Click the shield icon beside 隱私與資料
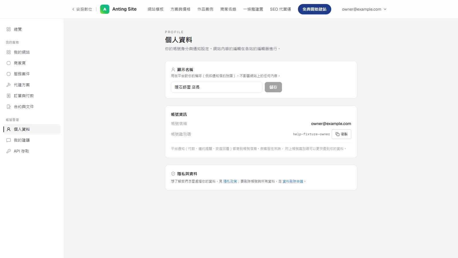Viewport: 458px width, 258px height. pos(173,174)
